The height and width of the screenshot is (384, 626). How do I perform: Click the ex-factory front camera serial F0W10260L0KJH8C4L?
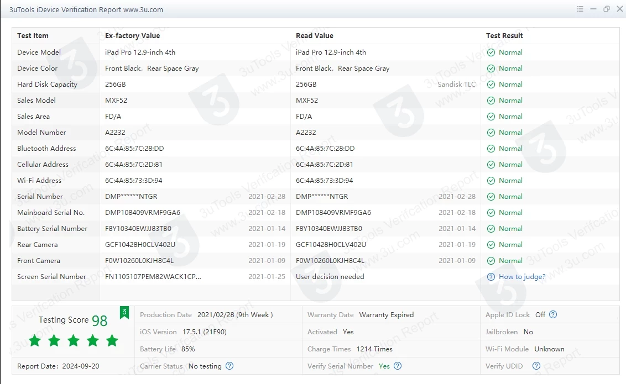point(139,260)
